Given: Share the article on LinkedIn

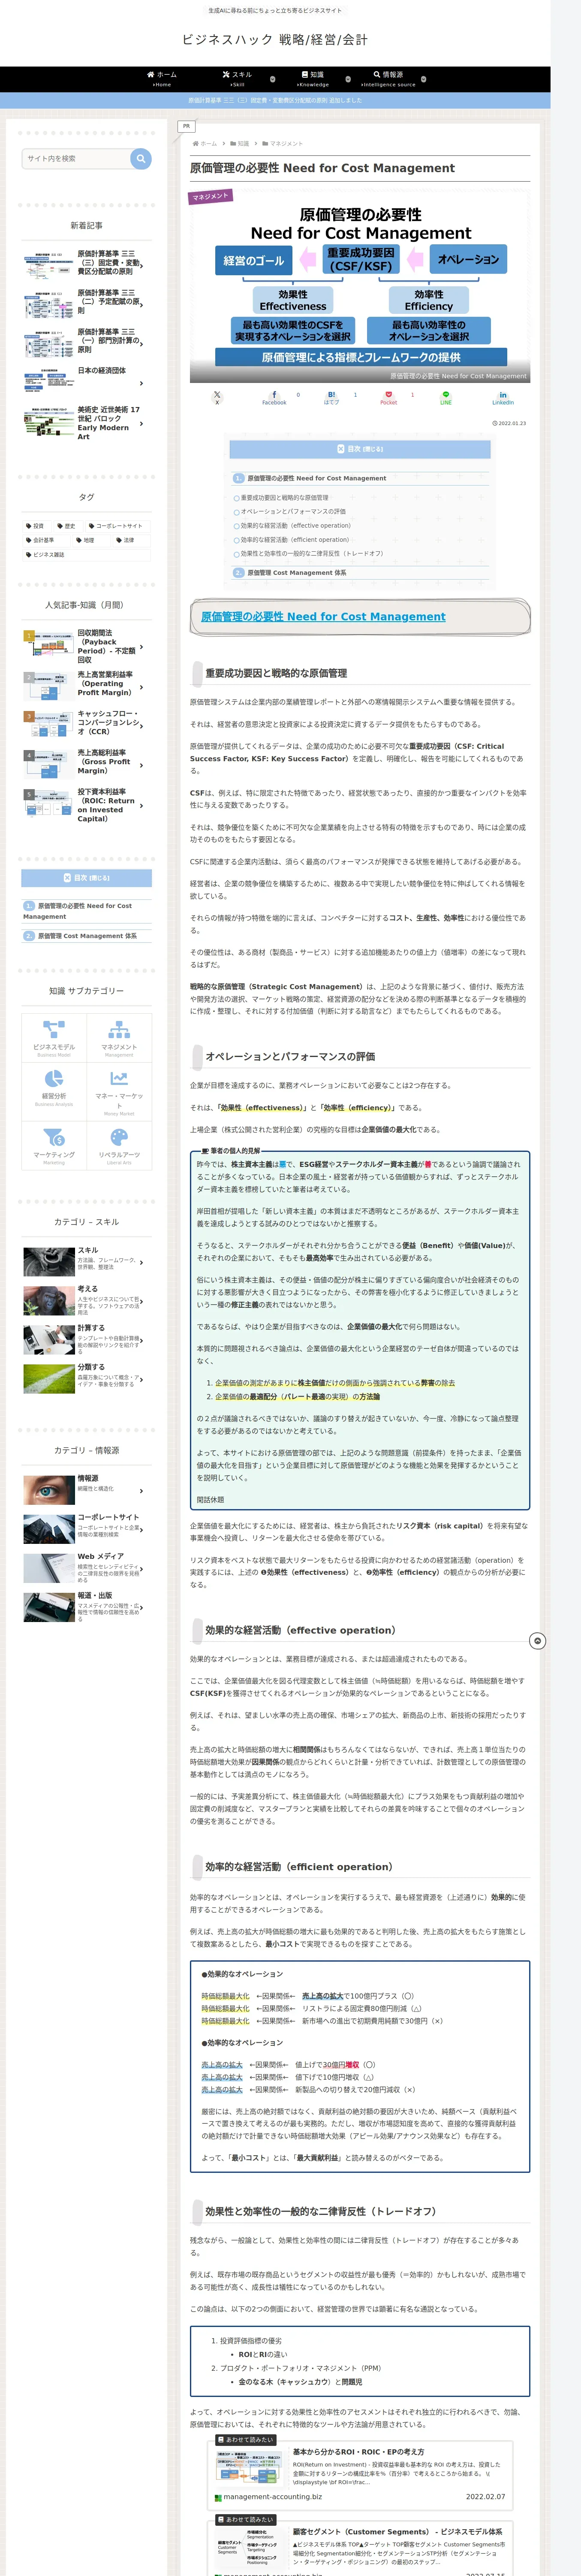Looking at the screenshot, I should coord(503,398).
